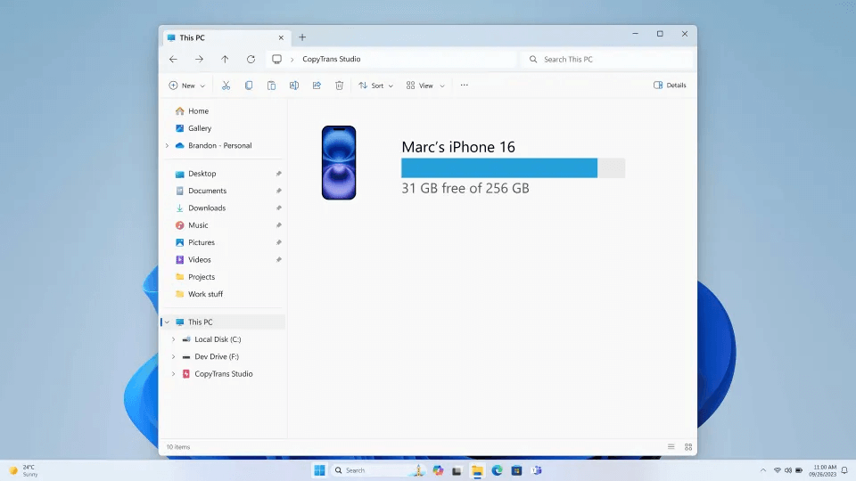
Task: Refresh the current folder view
Action: (251, 59)
